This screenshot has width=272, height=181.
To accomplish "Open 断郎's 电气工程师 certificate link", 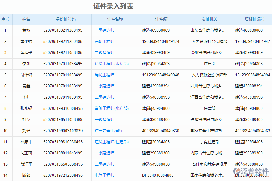I will (x=104, y=175).
